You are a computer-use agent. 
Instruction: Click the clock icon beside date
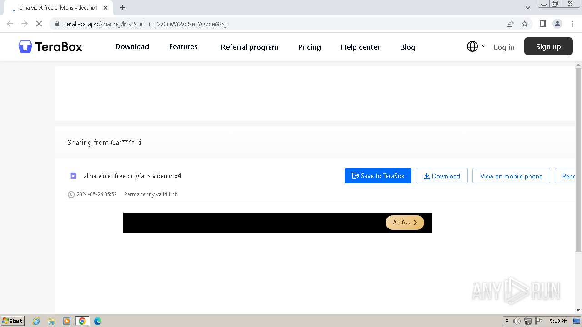tap(71, 194)
